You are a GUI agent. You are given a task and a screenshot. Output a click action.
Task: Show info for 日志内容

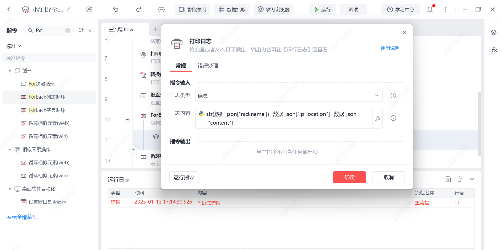pos(393,118)
